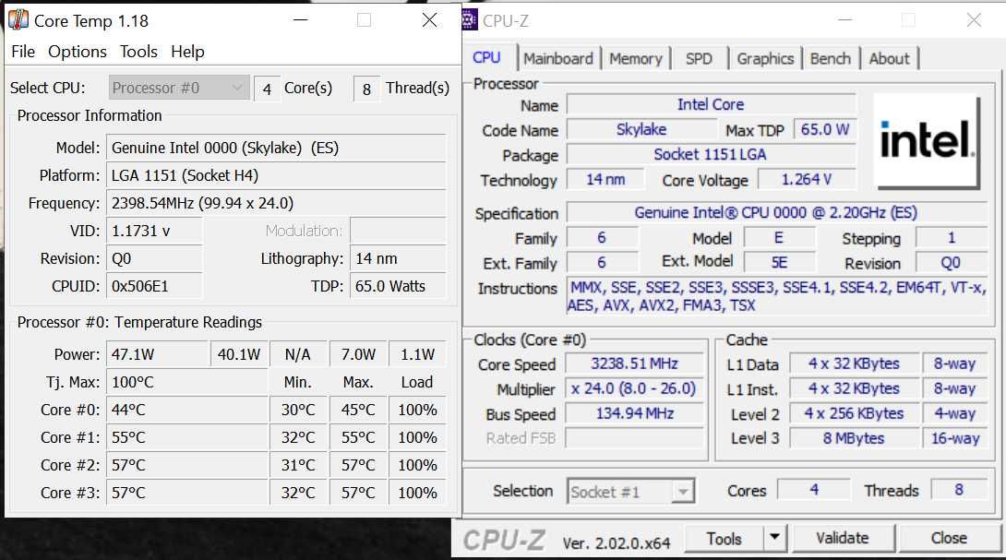The image size is (1006, 560).
Task: Click the Core Speed value 3238.51 MHz
Action: 634,363
